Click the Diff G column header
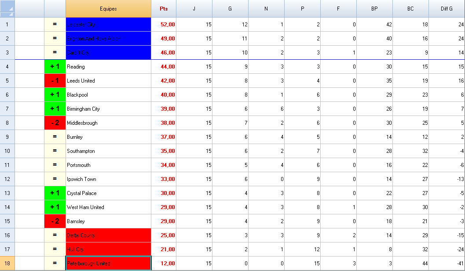Screen dimensions: 465x271 tap(447, 9)
